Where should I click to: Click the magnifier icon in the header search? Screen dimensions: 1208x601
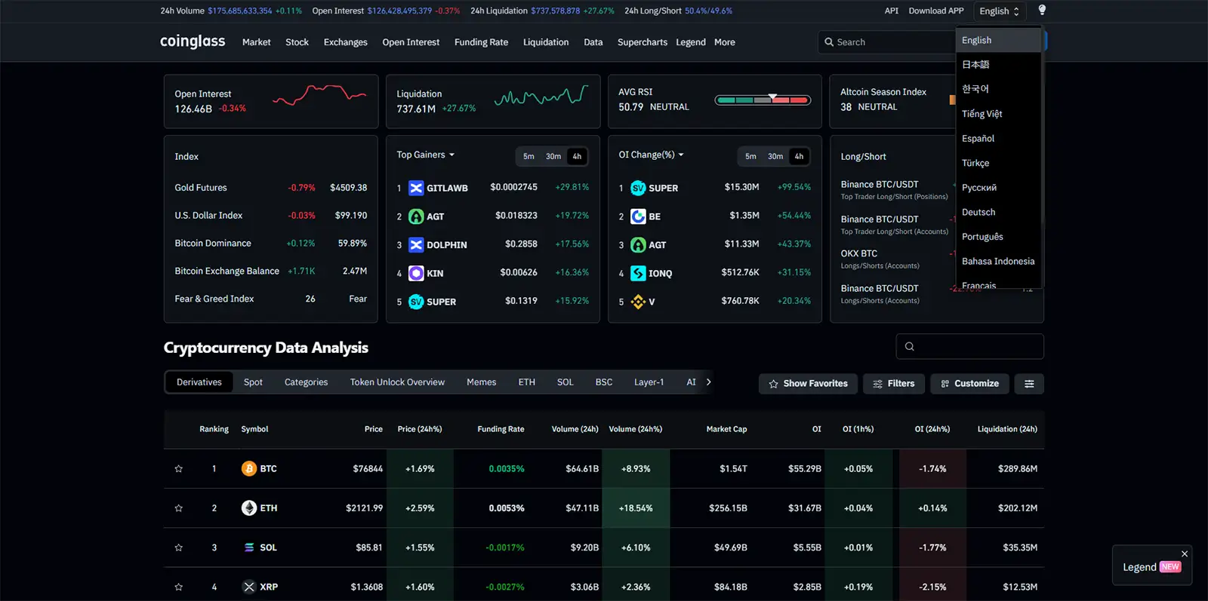pos(829,42)
